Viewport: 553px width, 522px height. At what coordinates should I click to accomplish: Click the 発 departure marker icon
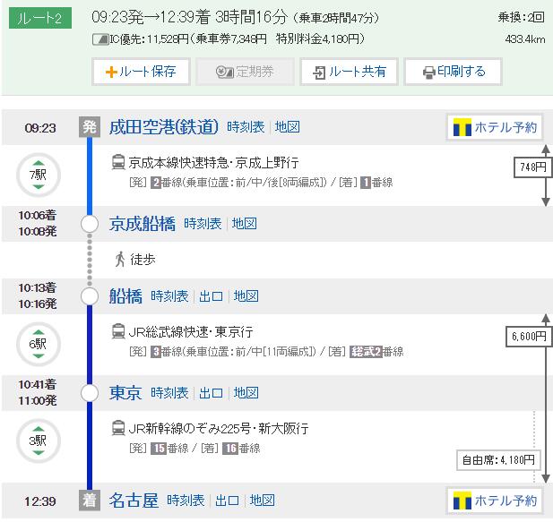point(90,127)
